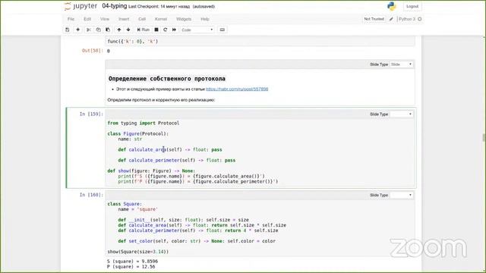Move selected cell down arrow
The image size is (486, 273).
(x=128, y=30)
